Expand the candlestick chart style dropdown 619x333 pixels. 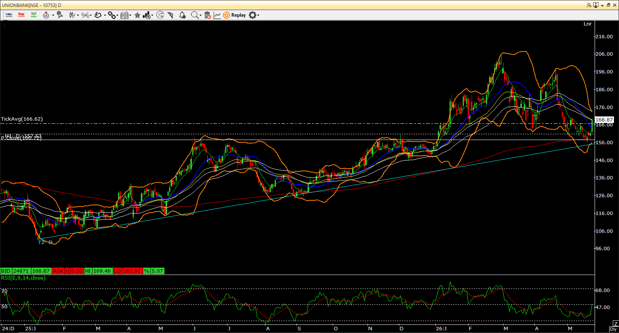pos(78,15)
